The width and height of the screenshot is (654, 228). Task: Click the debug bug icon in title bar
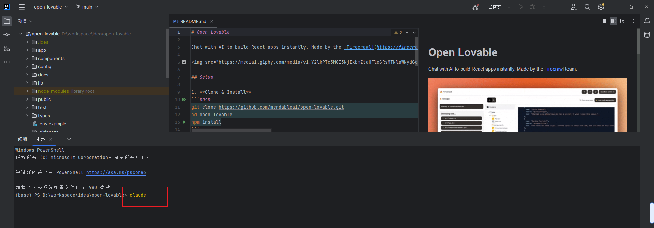(x=476, y=7)
